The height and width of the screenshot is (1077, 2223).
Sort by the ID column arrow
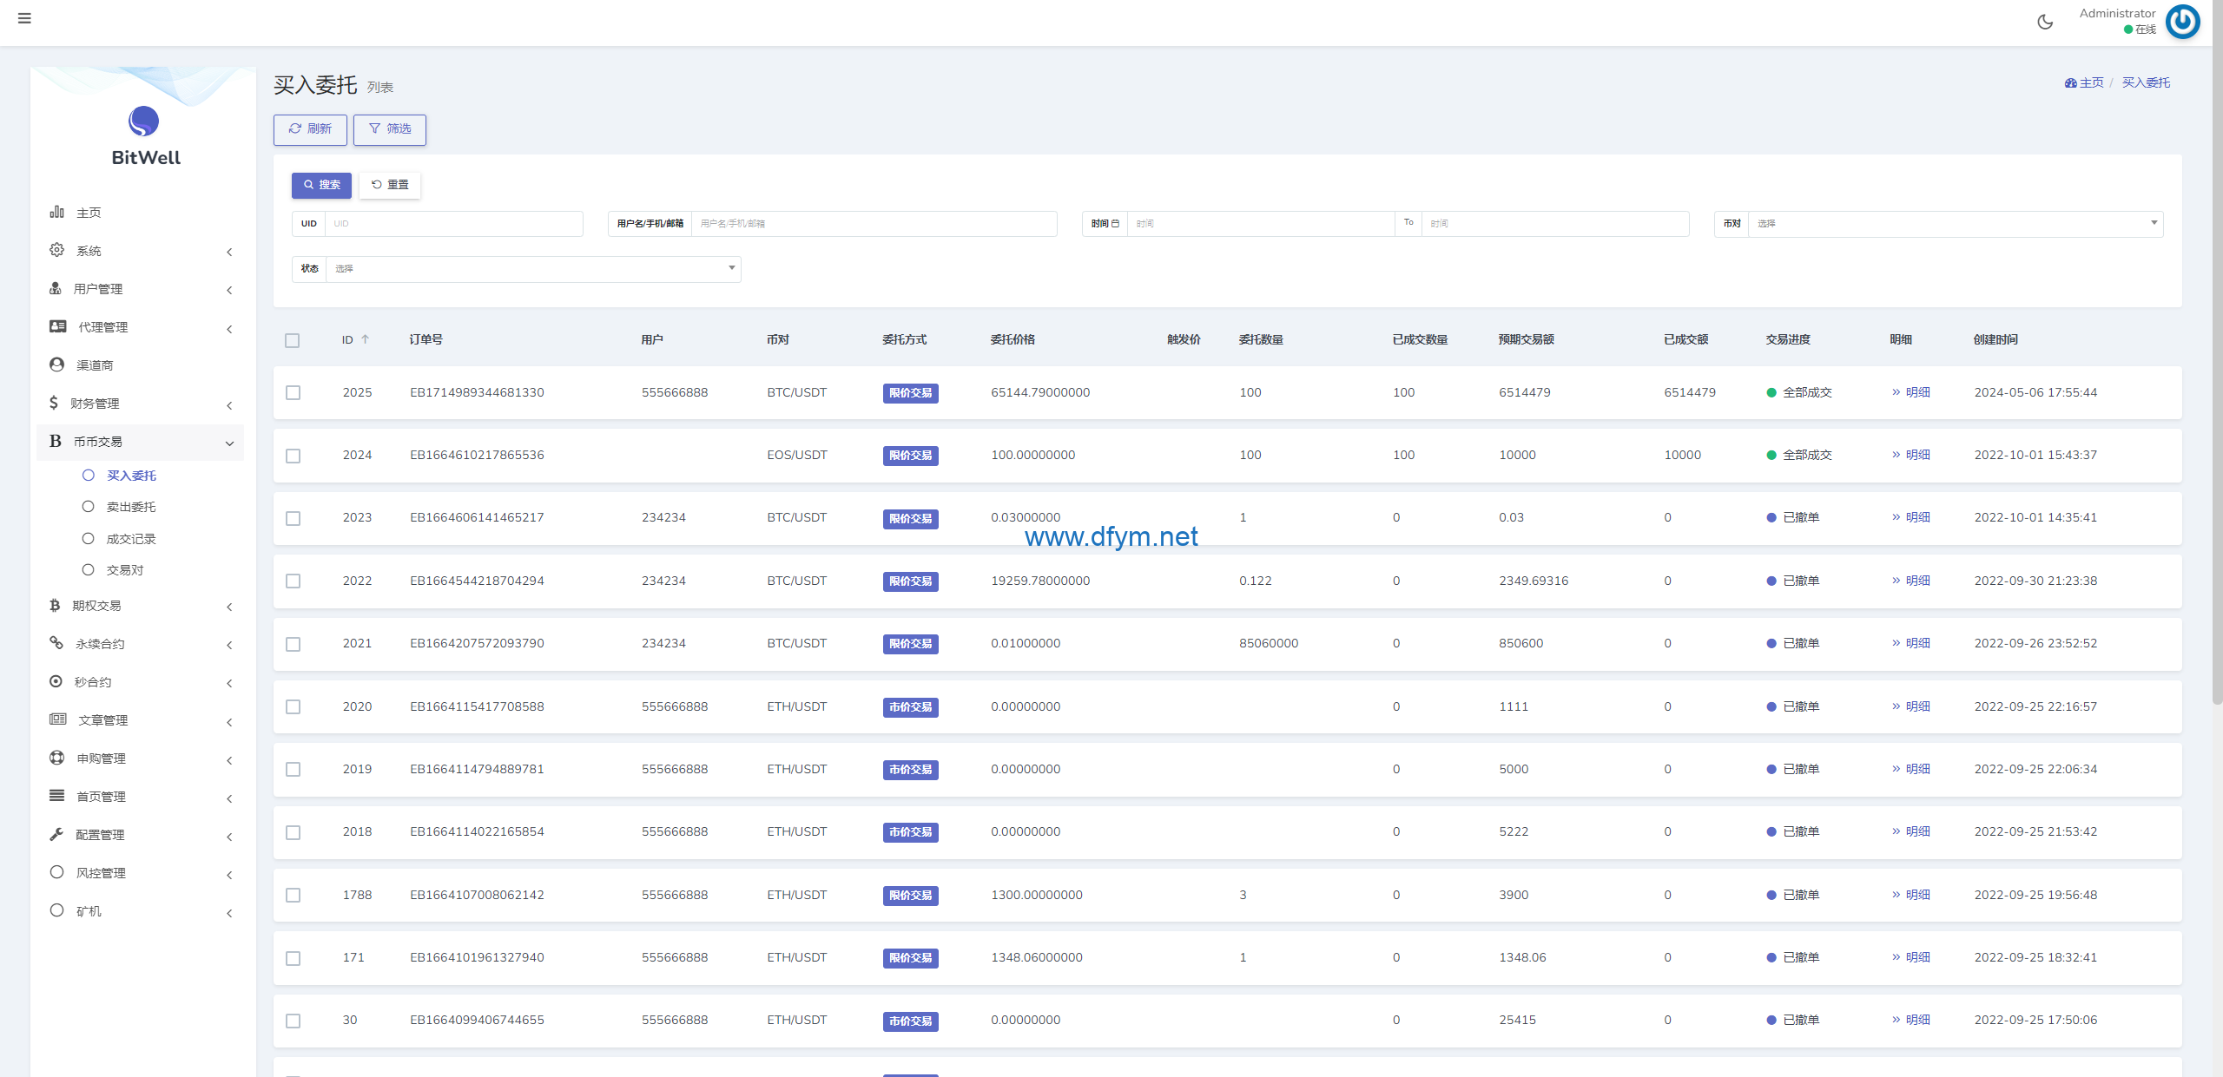(x=366, y=339)
